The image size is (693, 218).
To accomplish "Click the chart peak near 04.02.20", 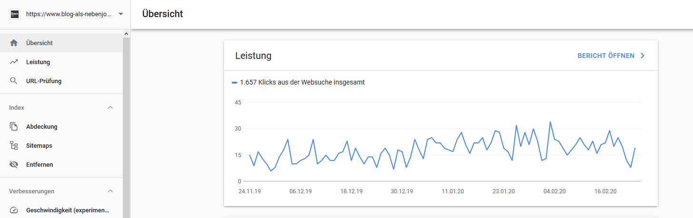I will click(550, 122).
